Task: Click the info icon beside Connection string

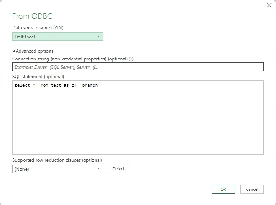Action: point(131,59)
